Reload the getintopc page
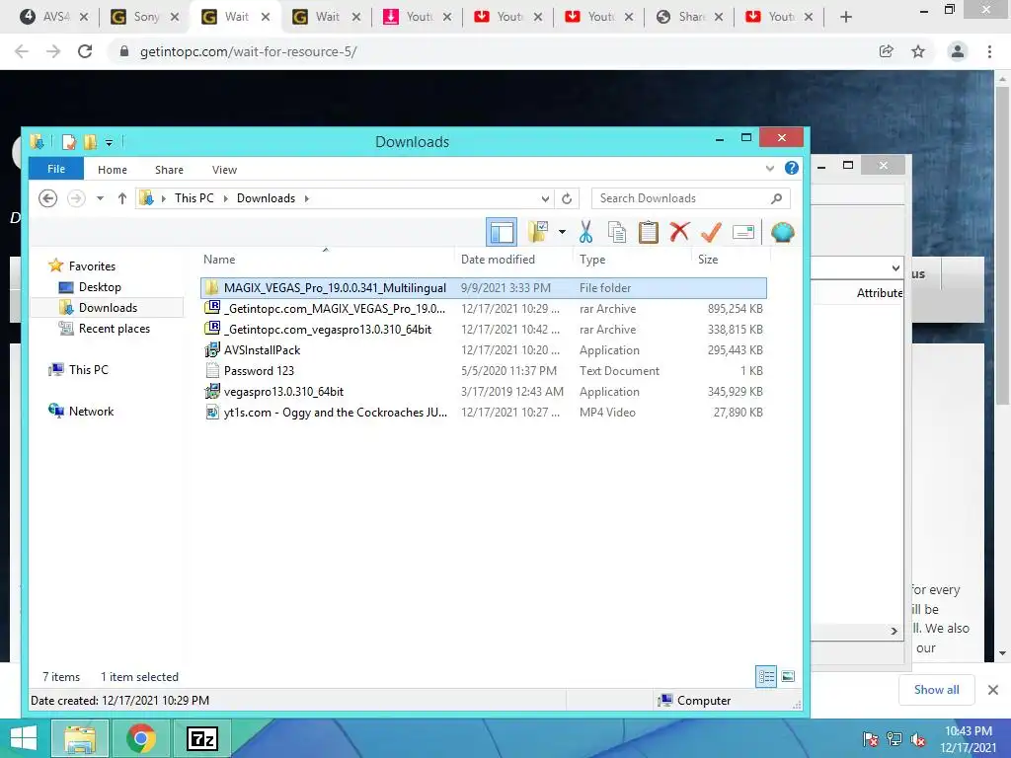Screen dimensions: 1011x758 pyautogui.click(x=85, y=51)
